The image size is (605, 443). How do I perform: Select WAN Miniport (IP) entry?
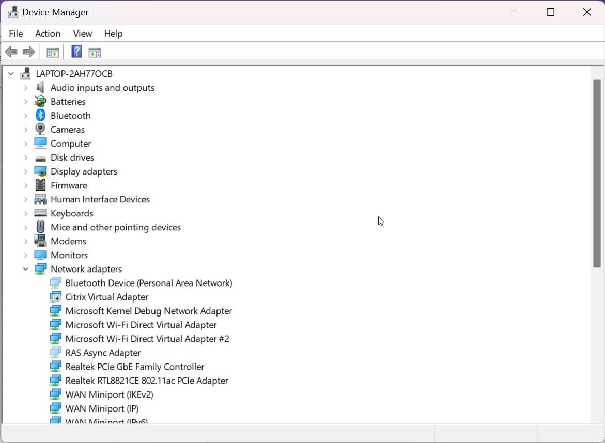(102, 408)
